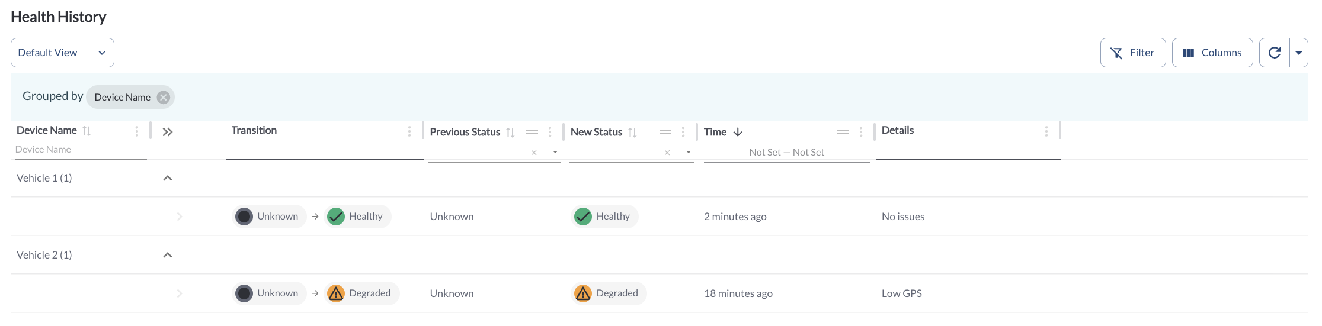The width and height of the screenshot is (1322, 326).
Task: Click the Device Name filter input
Action: click(80, 150)
